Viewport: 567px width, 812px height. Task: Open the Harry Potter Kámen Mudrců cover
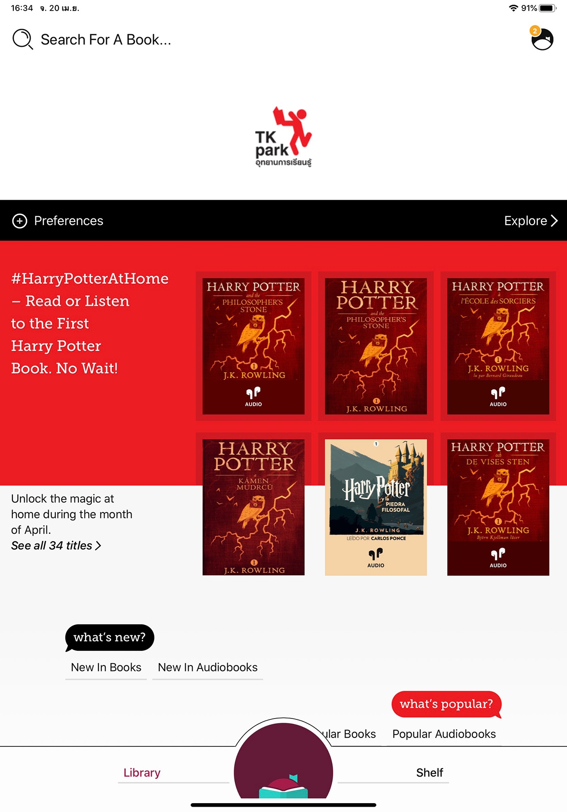(253, 507)
